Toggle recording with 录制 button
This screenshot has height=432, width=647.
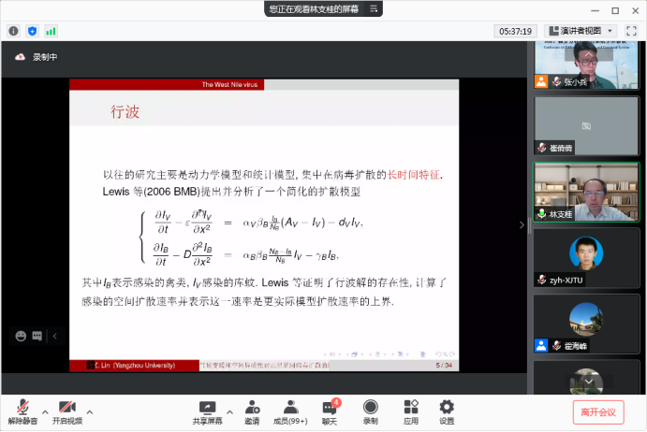[370, 411]
